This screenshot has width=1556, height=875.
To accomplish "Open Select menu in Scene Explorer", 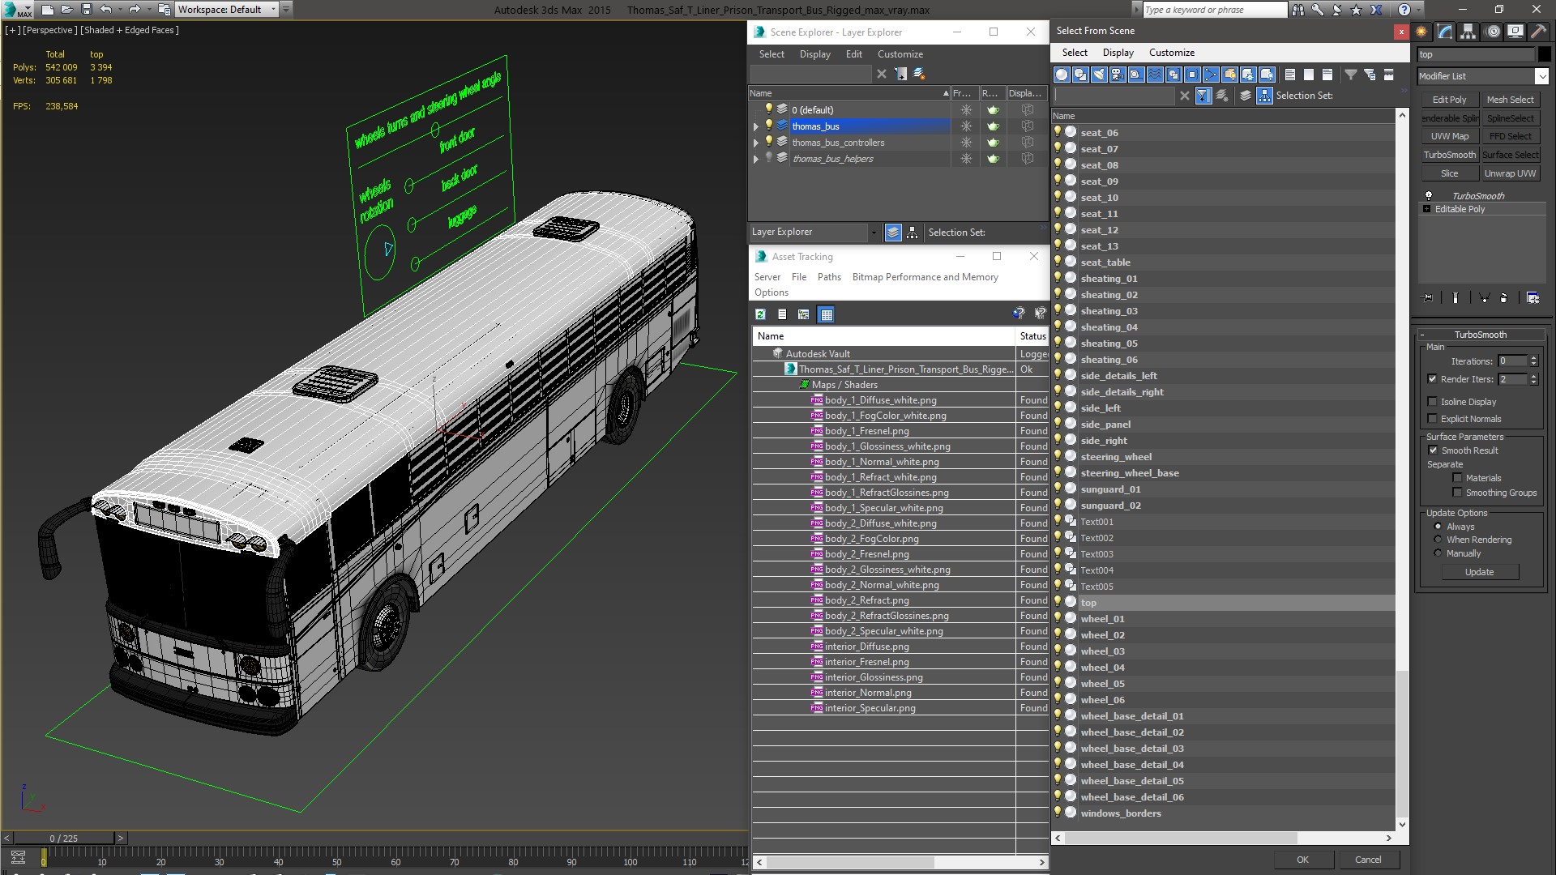I will (772, 54).
